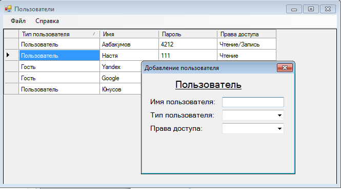Maximize the Пользователи window
This screenshot has height=189, width=341.
coord(311,9)
